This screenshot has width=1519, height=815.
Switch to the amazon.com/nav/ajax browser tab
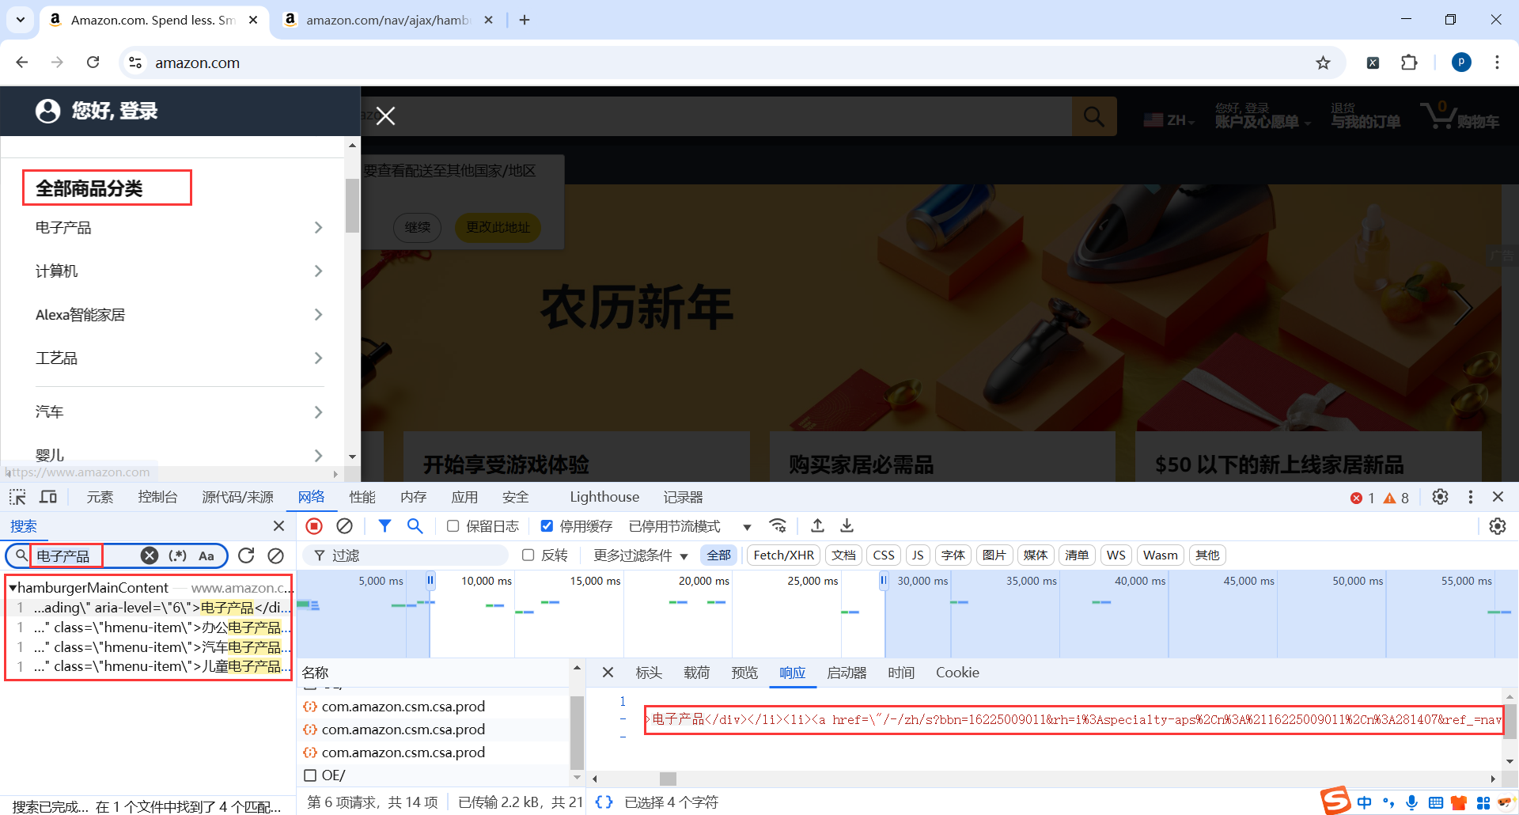click(388, 20)
